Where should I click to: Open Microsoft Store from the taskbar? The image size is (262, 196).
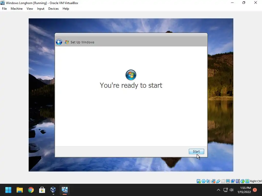coord(42,190)
